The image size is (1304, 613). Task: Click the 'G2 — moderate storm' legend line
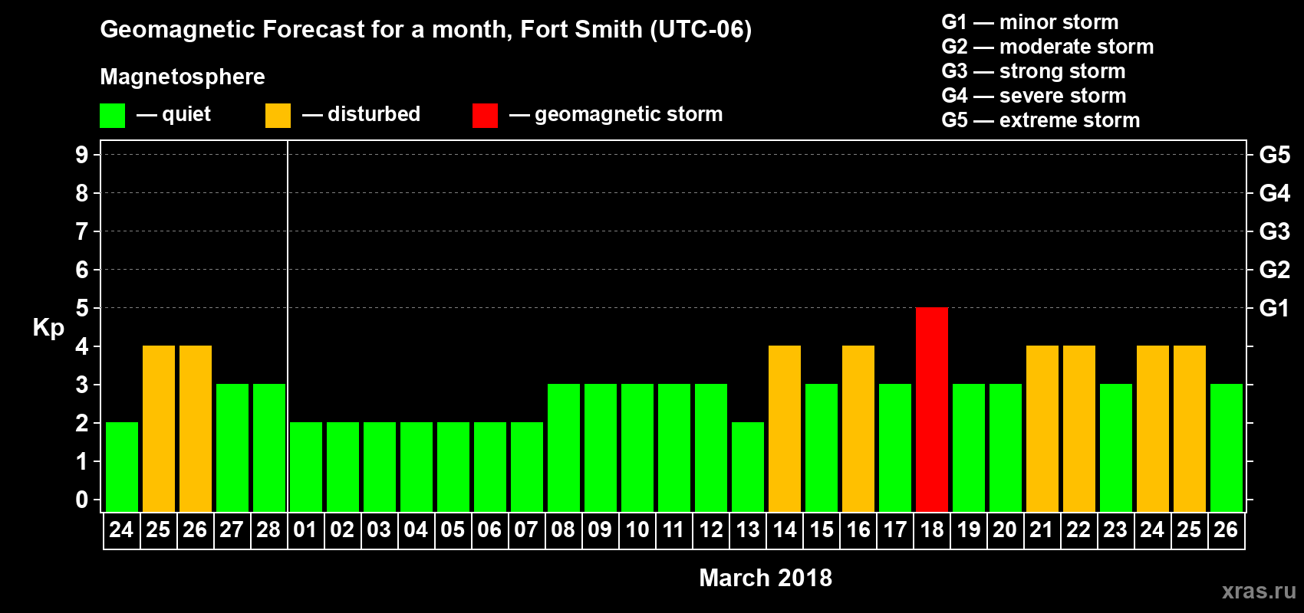point(1048,47)
